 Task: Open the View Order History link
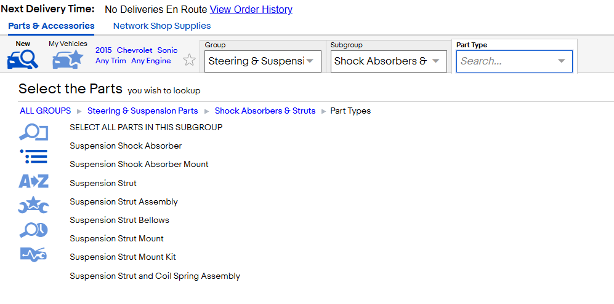pos(251,9)
